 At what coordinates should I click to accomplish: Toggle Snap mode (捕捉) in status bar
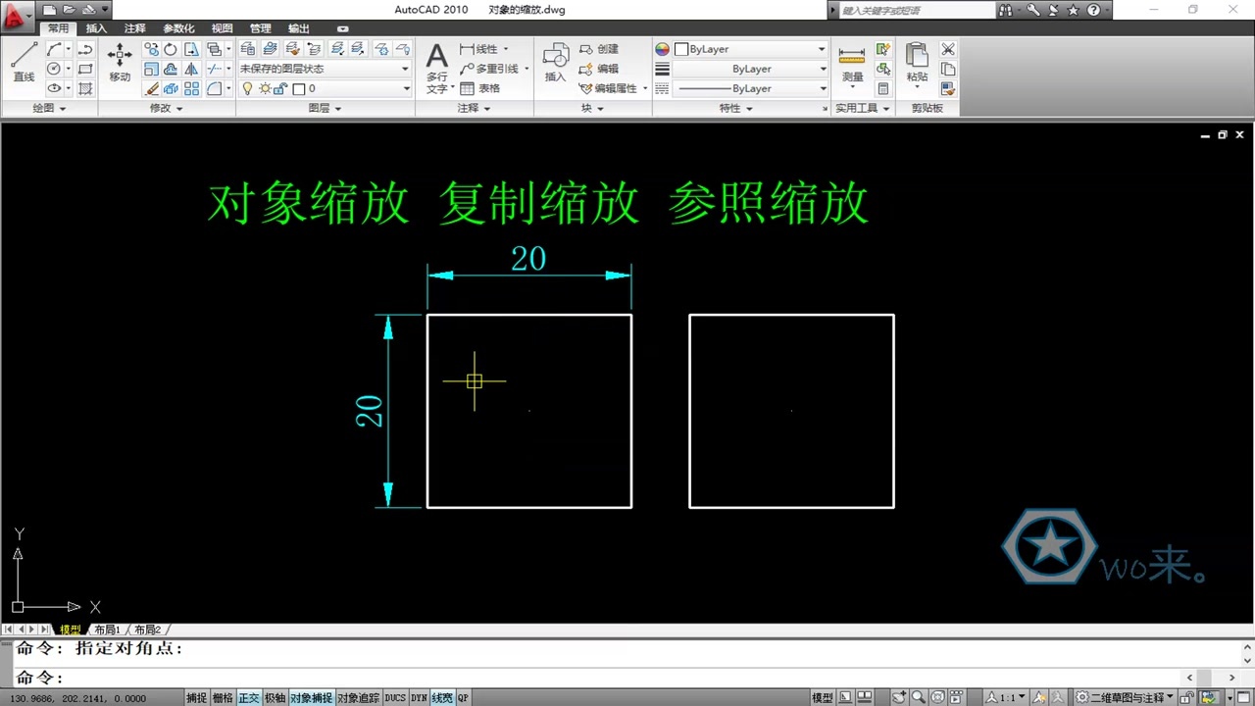[197, 697]
